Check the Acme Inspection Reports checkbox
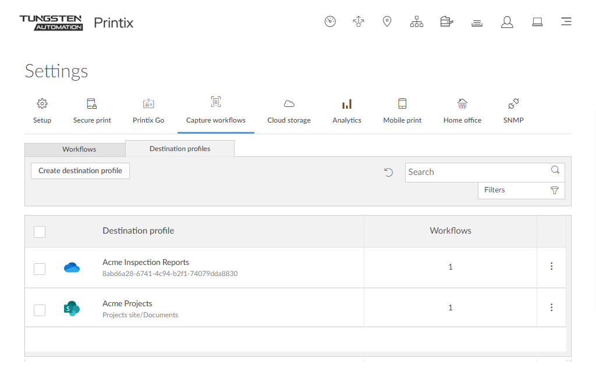Viewport: 596px width, 376px height. pyautogui.click(x=40, y=268)
